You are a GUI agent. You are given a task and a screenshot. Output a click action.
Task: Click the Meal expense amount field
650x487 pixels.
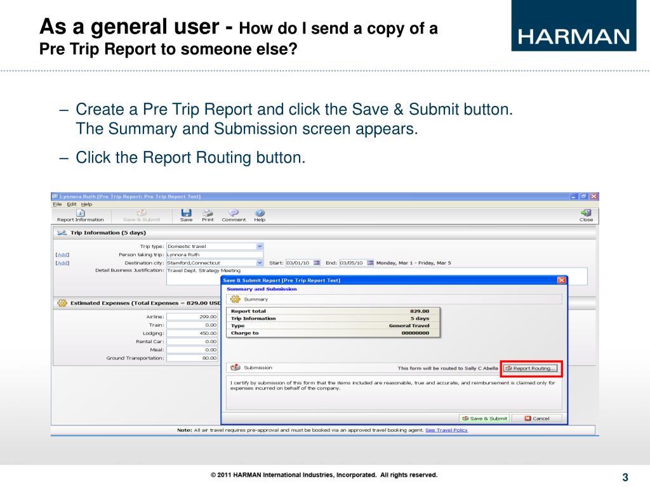pyautogui.click(x=192, y=350)
